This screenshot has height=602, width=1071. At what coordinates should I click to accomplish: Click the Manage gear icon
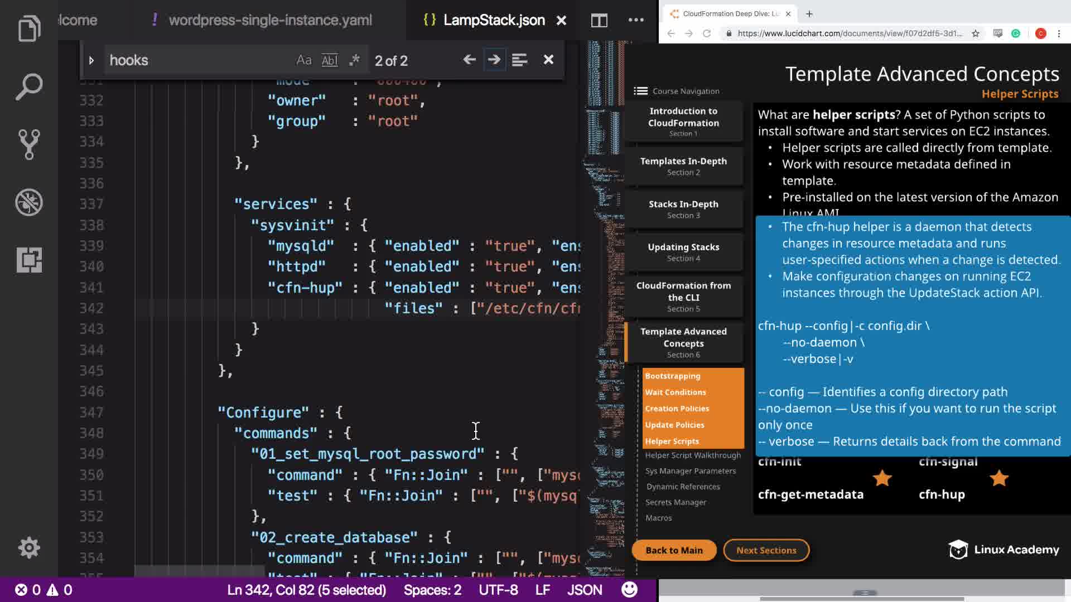coord(29,547)
